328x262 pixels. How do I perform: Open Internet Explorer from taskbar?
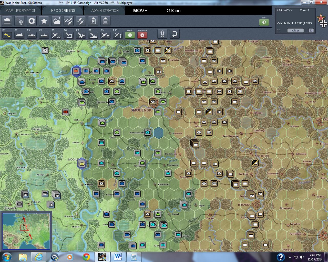click(39, 257)
